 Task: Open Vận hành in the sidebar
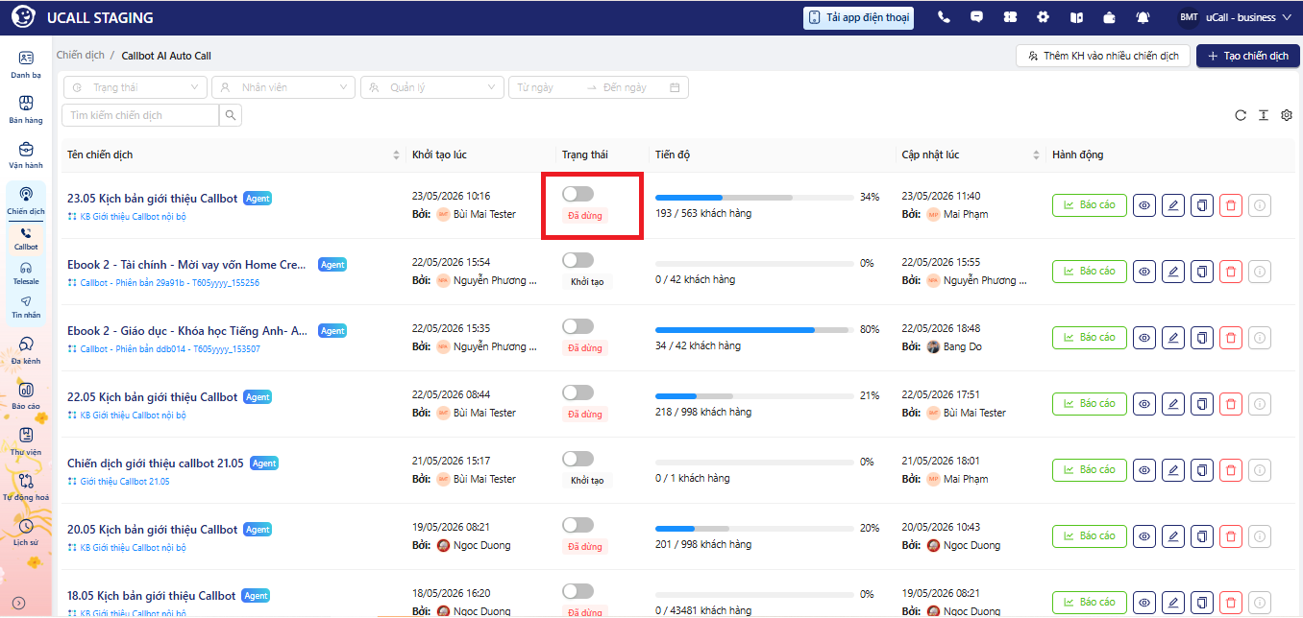click(26, 154)
